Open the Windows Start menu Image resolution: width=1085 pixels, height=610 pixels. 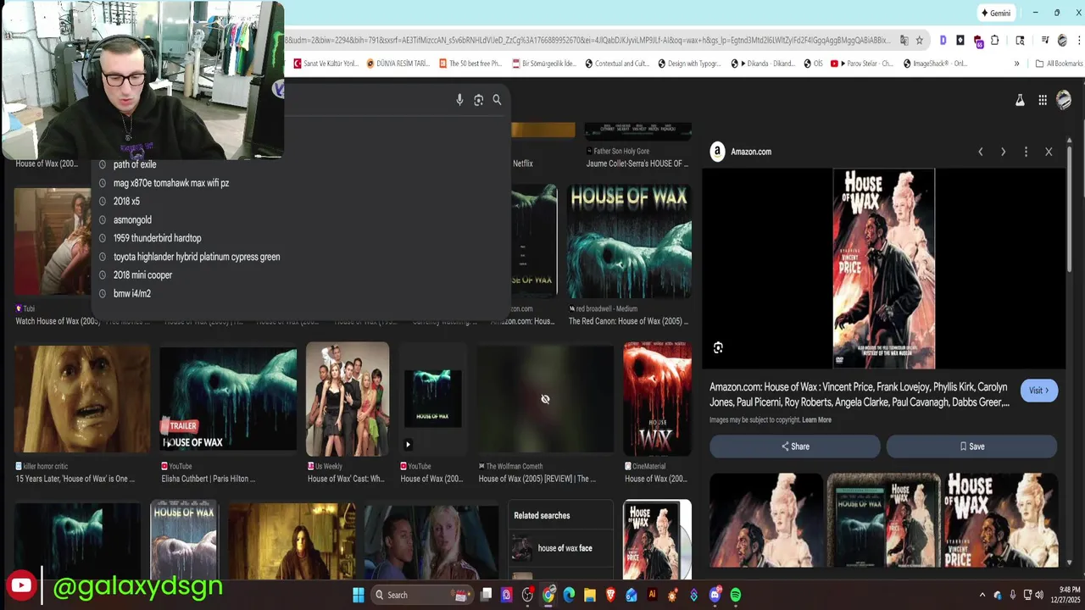[x=359, y=595]
